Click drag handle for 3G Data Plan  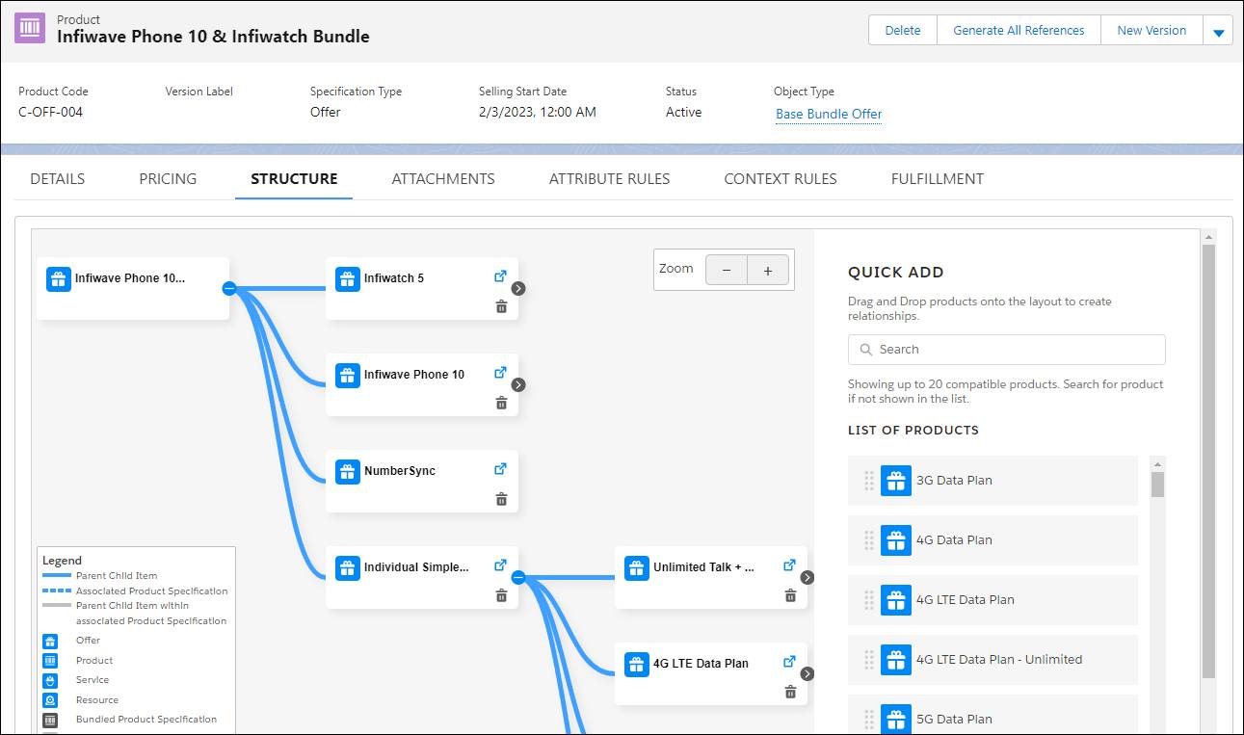(x=869, y=481)
